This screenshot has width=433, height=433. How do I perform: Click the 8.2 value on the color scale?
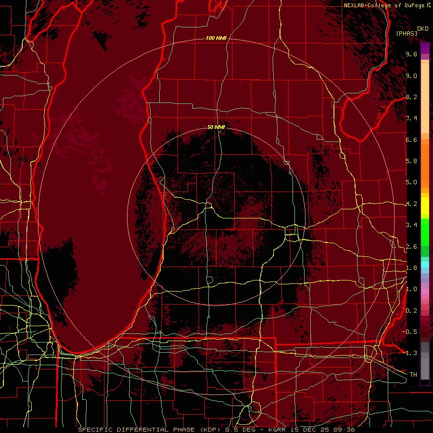[x=411, y=97]
